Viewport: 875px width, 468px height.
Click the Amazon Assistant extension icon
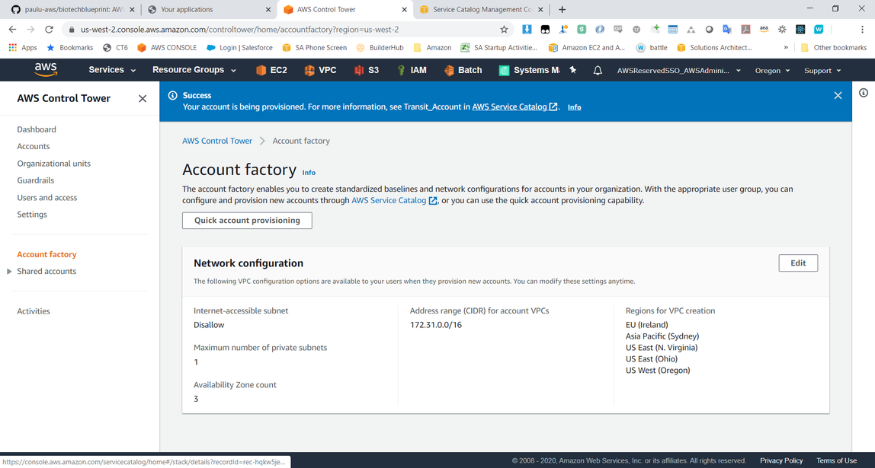764,29
